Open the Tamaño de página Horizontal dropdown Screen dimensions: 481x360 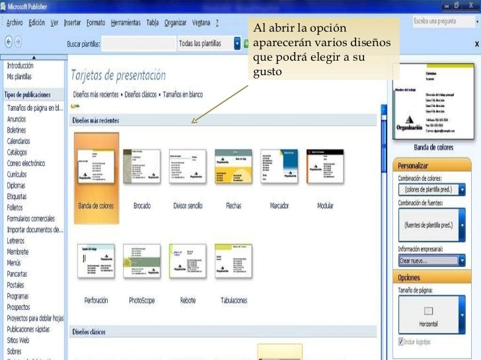[x=431, y=315]
